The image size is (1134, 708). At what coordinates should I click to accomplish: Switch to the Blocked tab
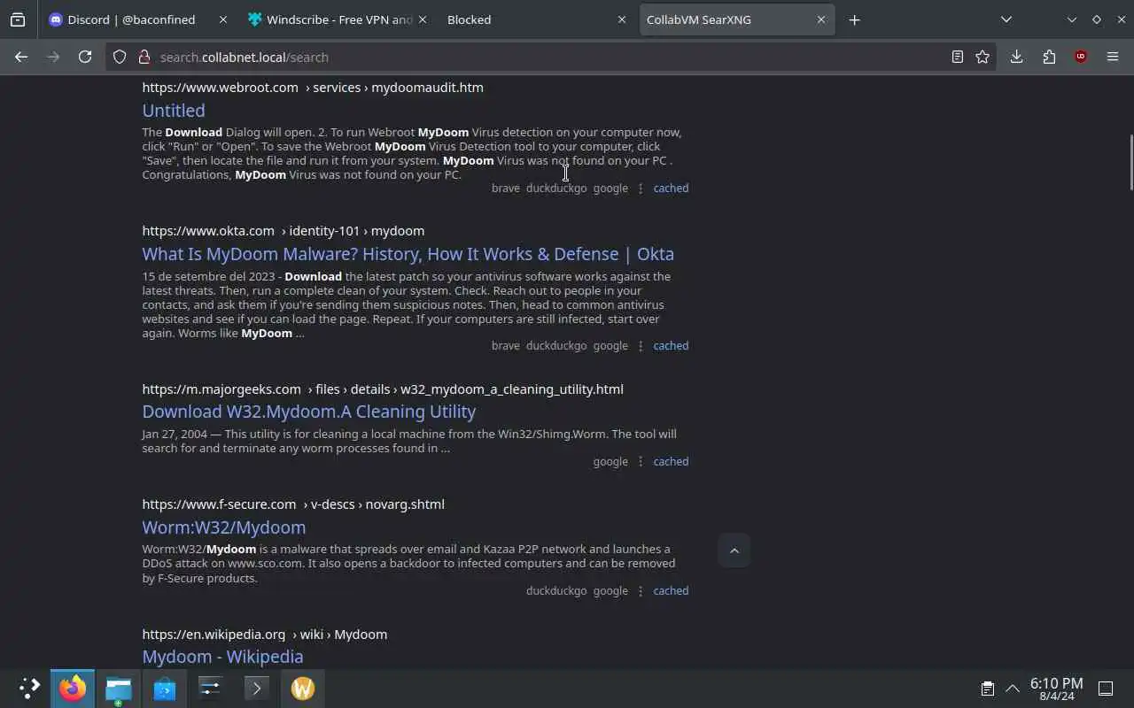coord(536,19)
